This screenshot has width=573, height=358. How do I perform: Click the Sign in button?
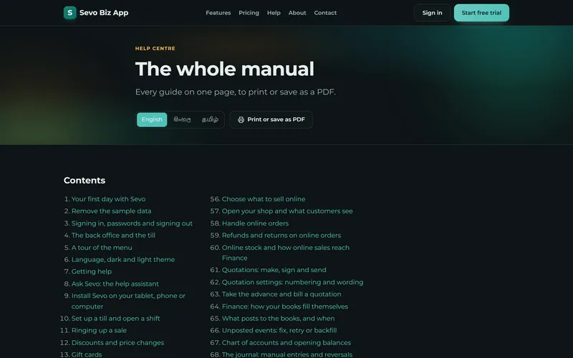pos(433,13)
